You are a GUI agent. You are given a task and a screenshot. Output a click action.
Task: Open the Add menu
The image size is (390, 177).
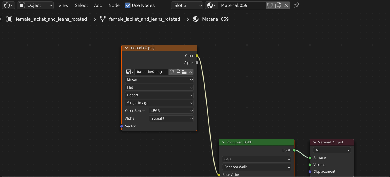pyautogui.click(x=98, y=5)
